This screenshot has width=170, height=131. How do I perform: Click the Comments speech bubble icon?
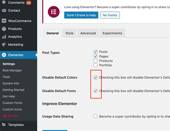4,2
